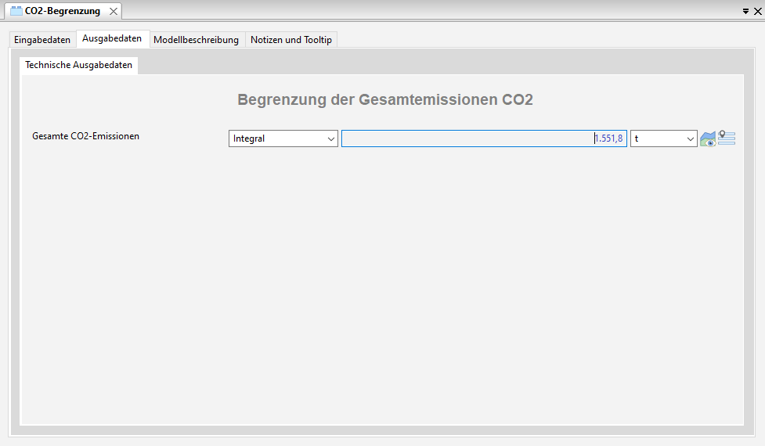Select the Ausgabedaten tab
765x446 pixels.
[112, 38]
